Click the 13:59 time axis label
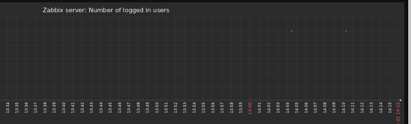Image resolution: width=411 pixels, height=124 pixels. [241, 108]
